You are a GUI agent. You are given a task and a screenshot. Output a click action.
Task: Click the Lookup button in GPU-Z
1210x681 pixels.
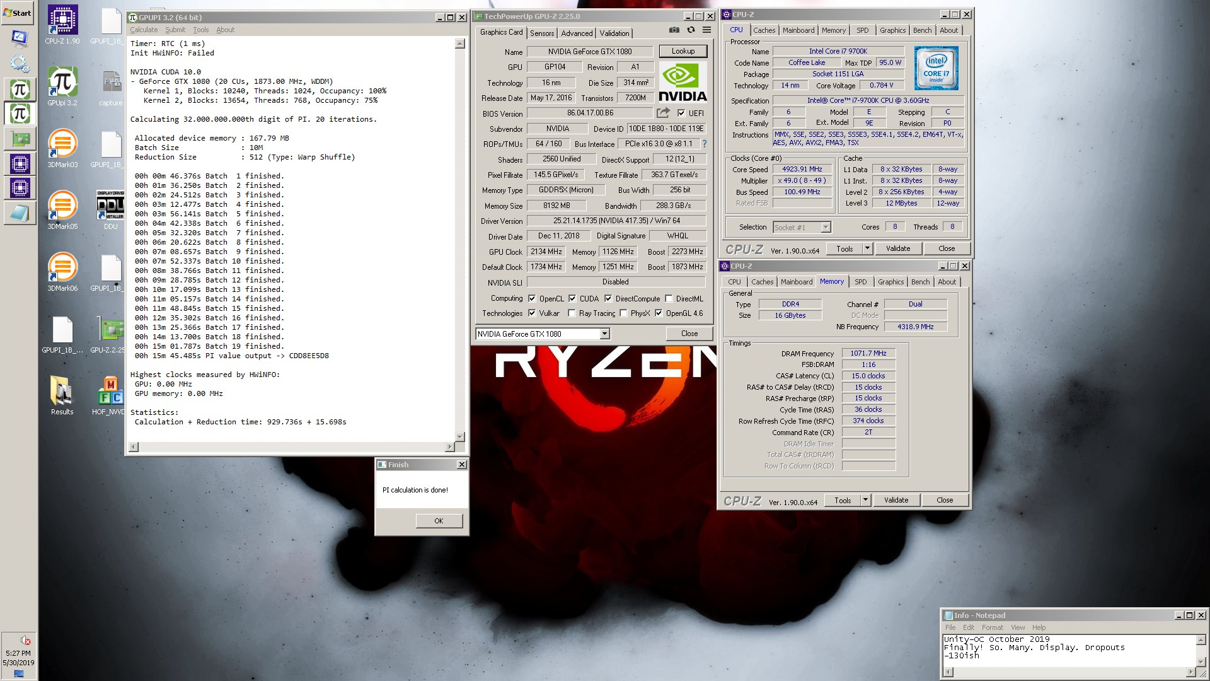(683, 51)
